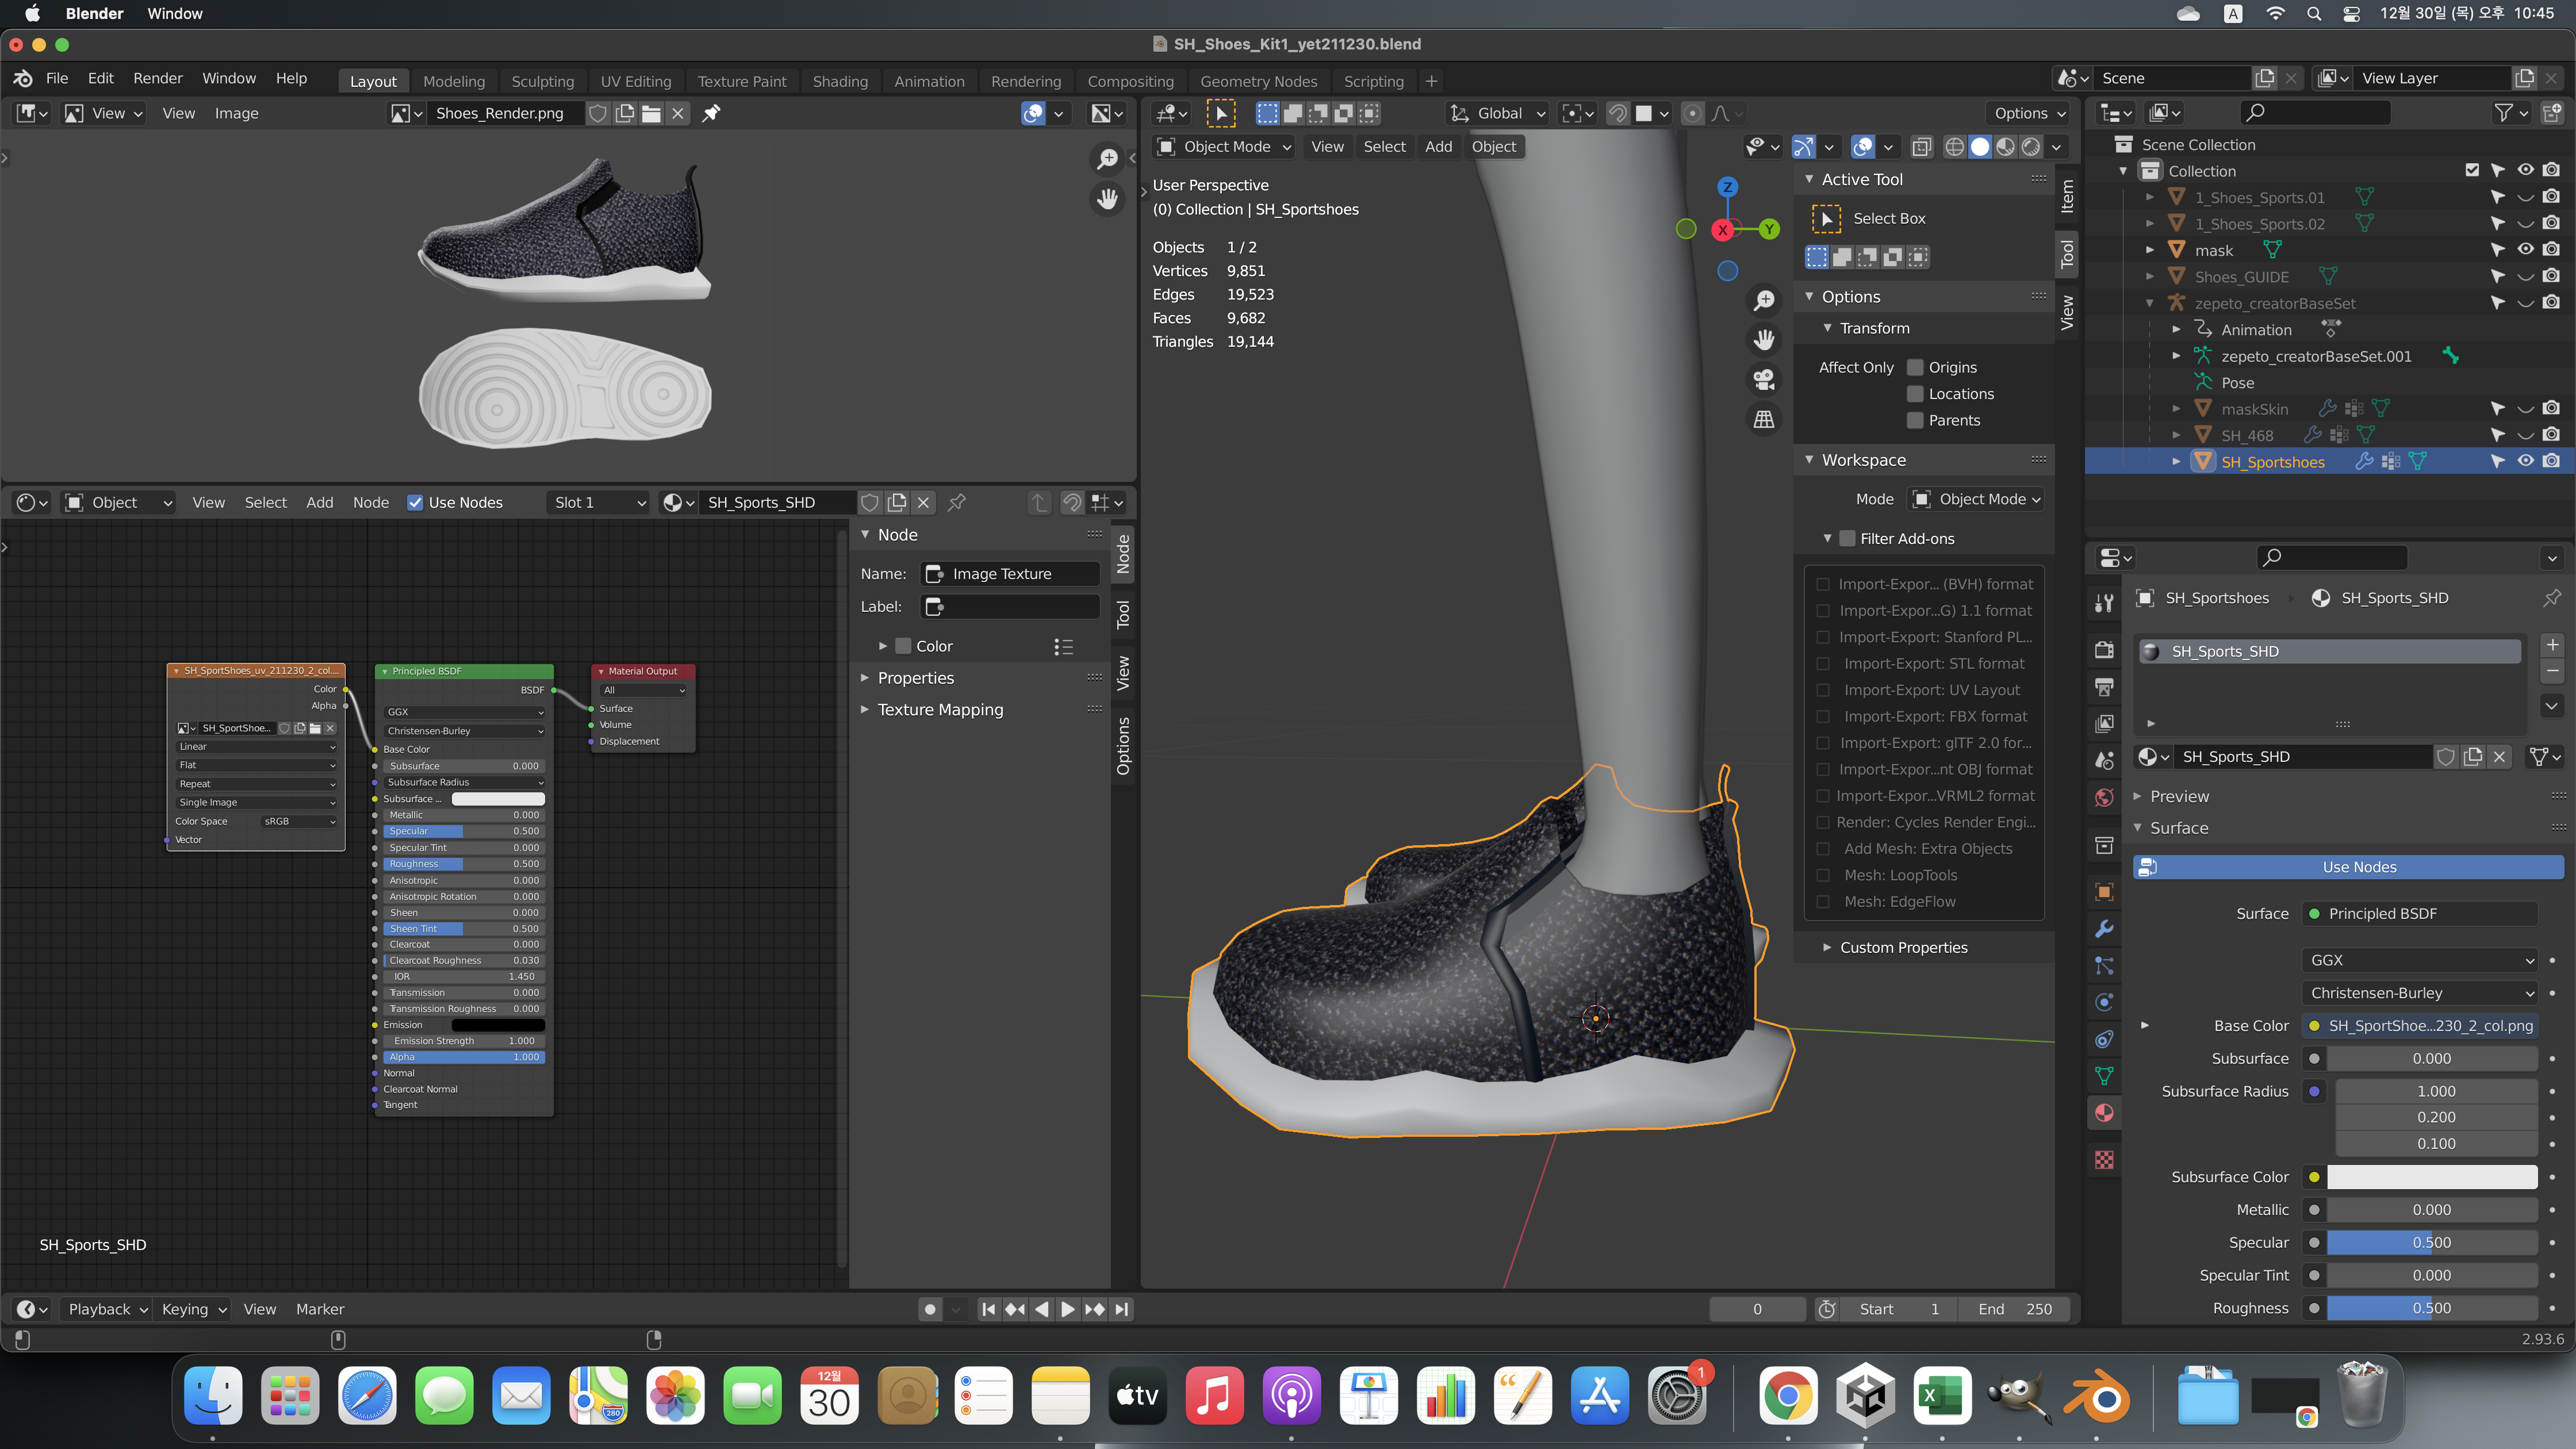Open the Object Data mesh properties tab

click(2104, 1076)
